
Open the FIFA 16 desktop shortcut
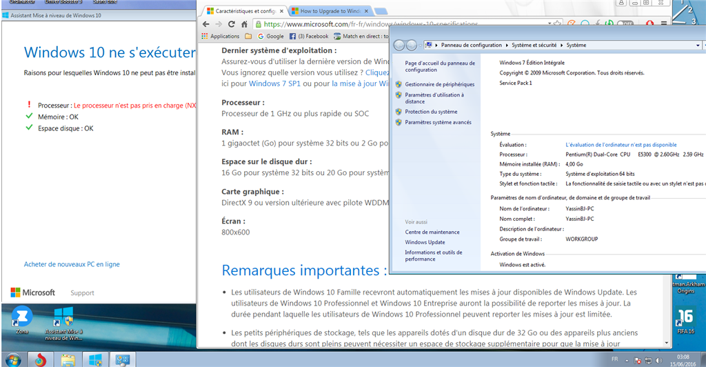point(686,321)
